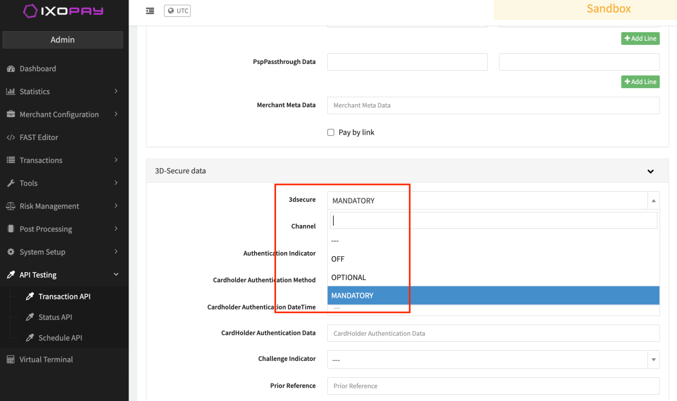677x401 pixels.
Task: Click the Dashboard icon in the sidebar
Action: pyautogui.click(x=11, y=69)
